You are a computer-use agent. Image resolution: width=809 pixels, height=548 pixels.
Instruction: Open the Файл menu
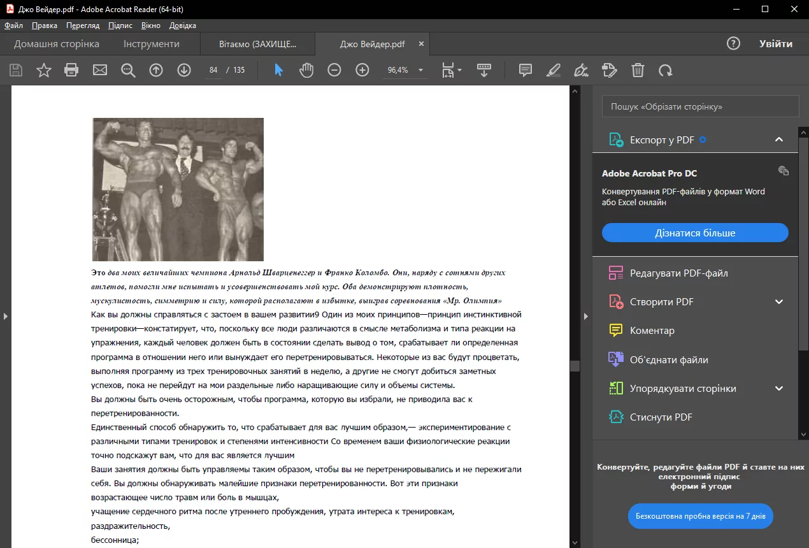pos(13,25)
